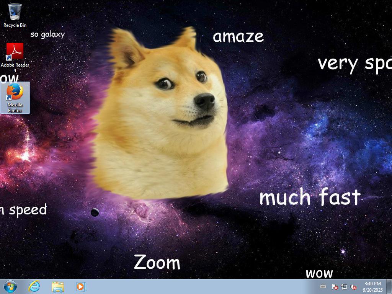Open Windows Explorer from the taskbar
This screenshot has width=392, height=294.
(58, 286)
